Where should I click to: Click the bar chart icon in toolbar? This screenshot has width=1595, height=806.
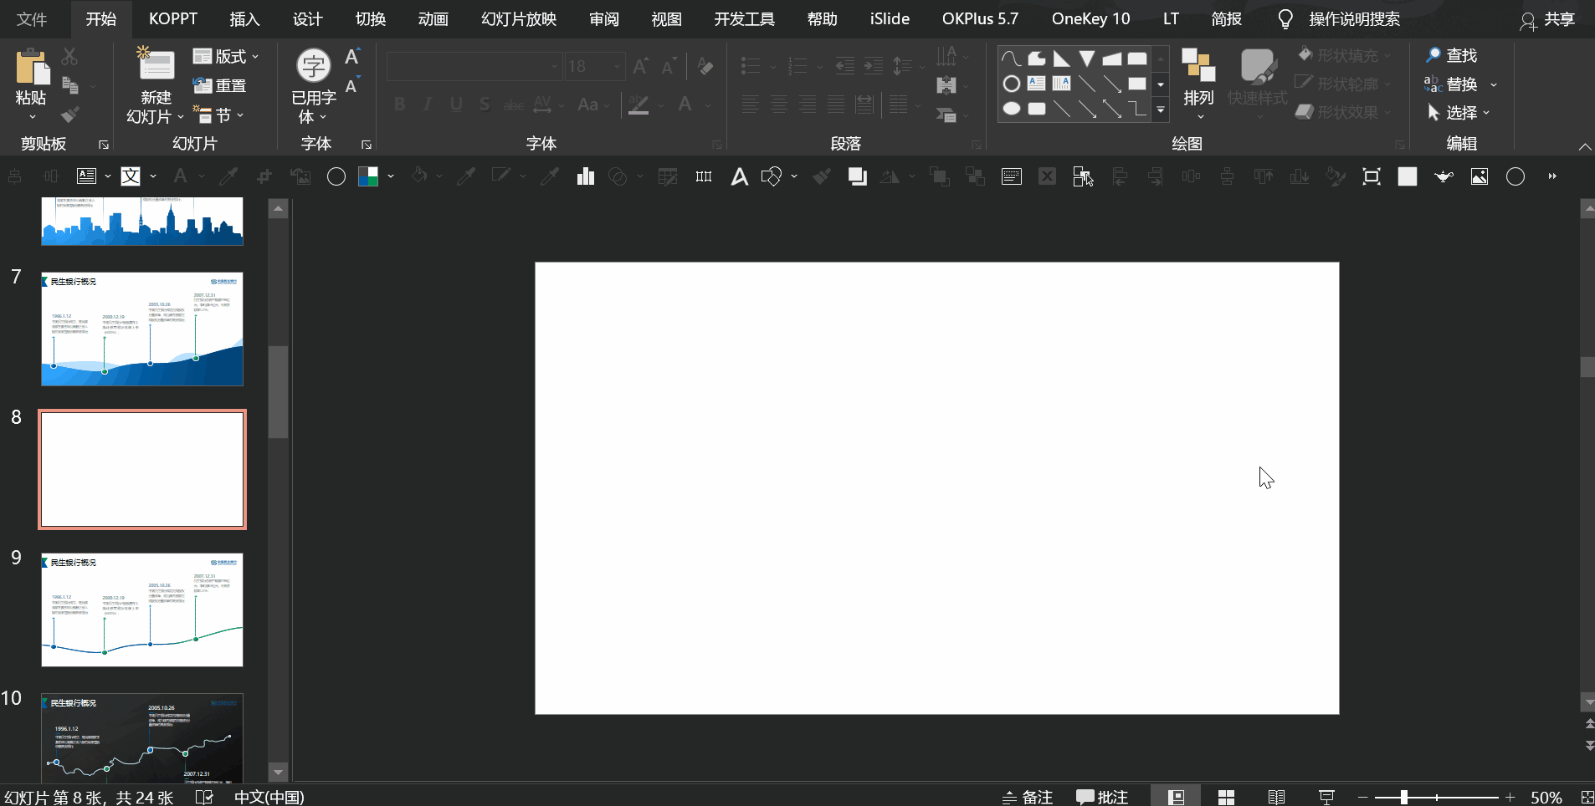point(585,176)
